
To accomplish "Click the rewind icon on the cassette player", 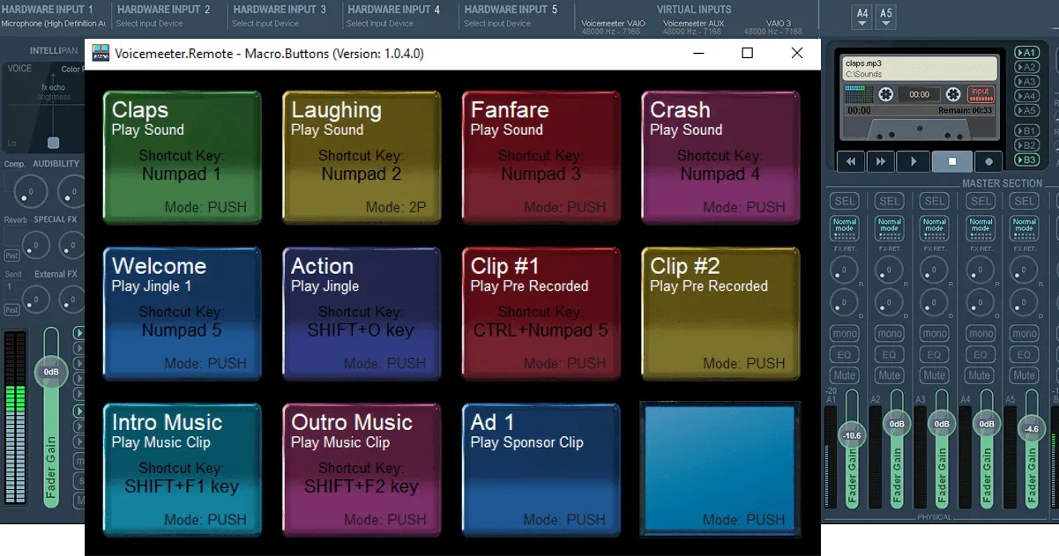I will 849,161.
